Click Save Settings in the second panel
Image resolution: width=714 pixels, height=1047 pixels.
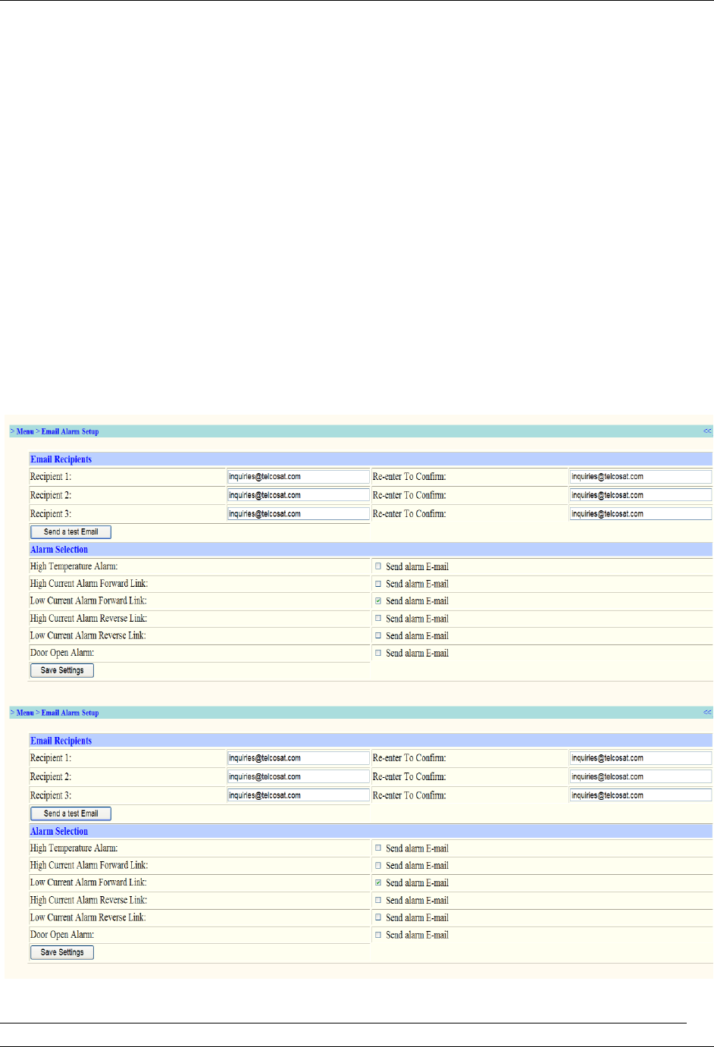point(62,952)
